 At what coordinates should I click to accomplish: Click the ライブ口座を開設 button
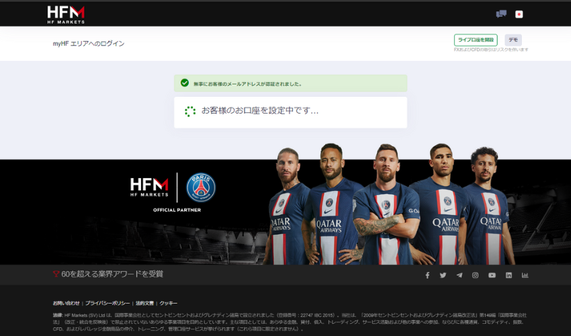[476, 40]
